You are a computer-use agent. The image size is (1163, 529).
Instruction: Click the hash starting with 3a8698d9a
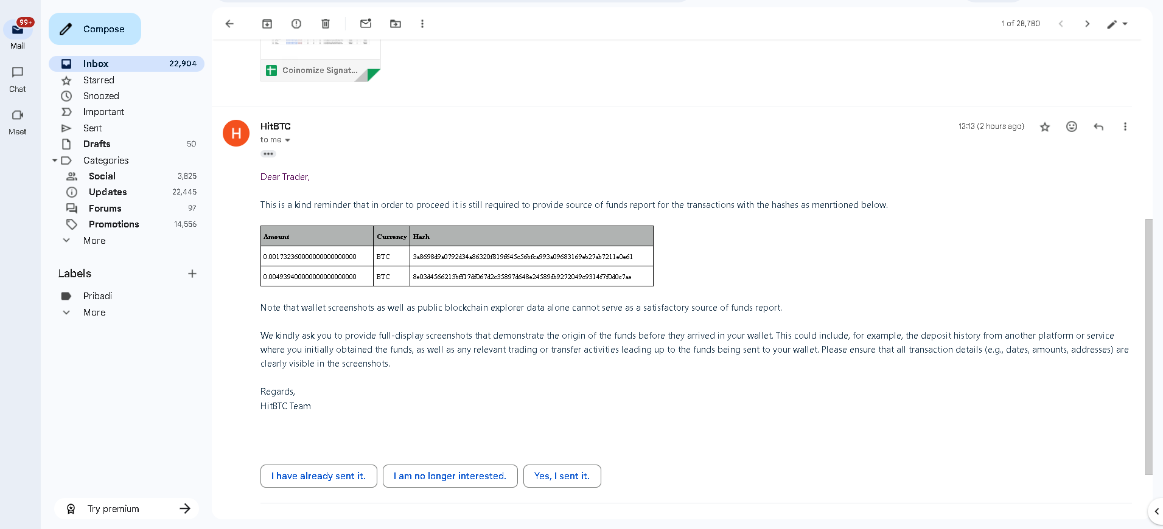pyautogui.click(x=523, y=257)
